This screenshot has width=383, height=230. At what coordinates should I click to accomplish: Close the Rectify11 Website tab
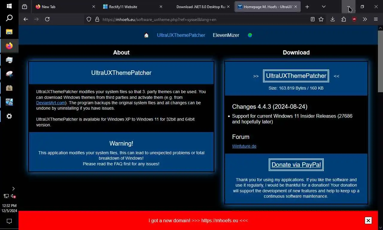(x=161, y=7)
